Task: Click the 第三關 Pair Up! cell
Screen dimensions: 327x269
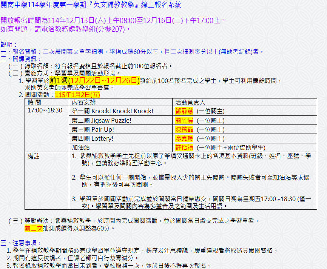Action: [x=93, y=129]
